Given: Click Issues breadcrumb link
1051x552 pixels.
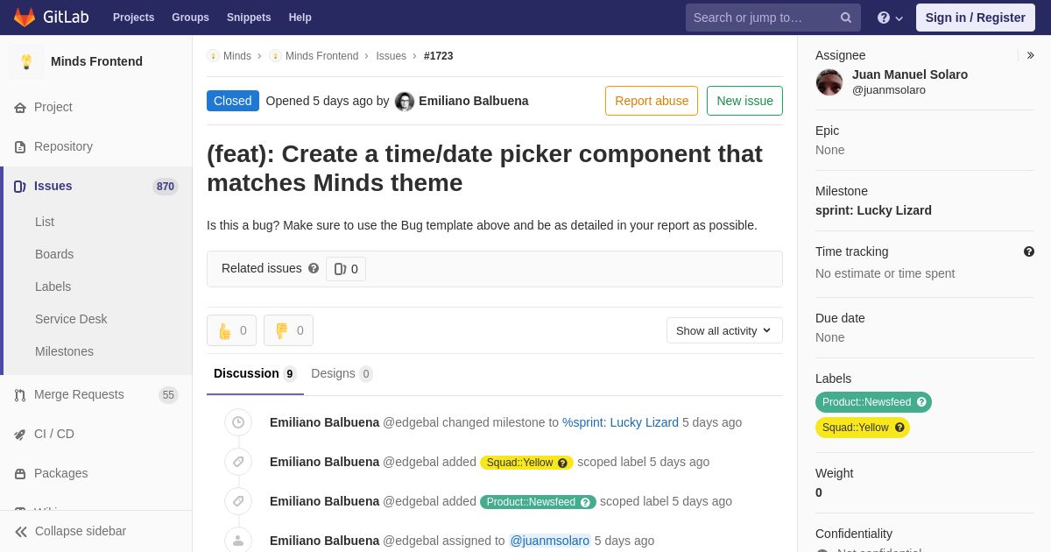Looking at the screenshot, I should pos(391,56).
